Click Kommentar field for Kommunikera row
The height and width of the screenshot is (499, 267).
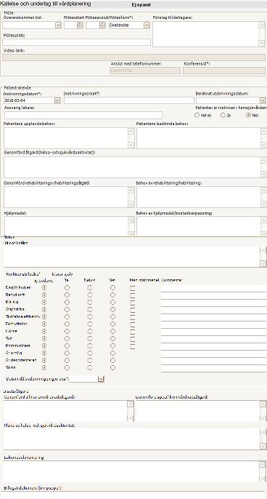coord(213,346)
